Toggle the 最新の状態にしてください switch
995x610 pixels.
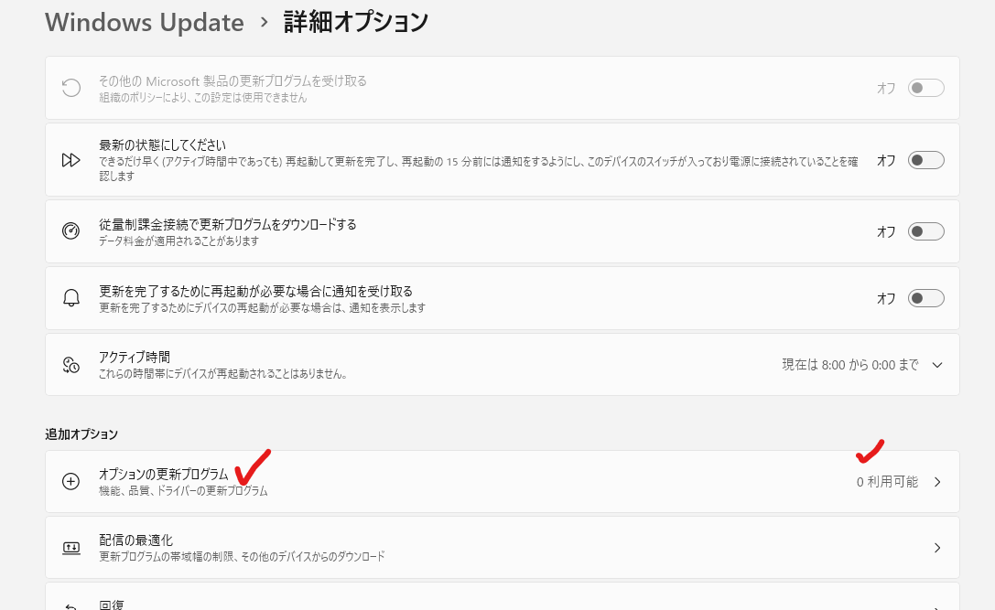pos(925,160)
